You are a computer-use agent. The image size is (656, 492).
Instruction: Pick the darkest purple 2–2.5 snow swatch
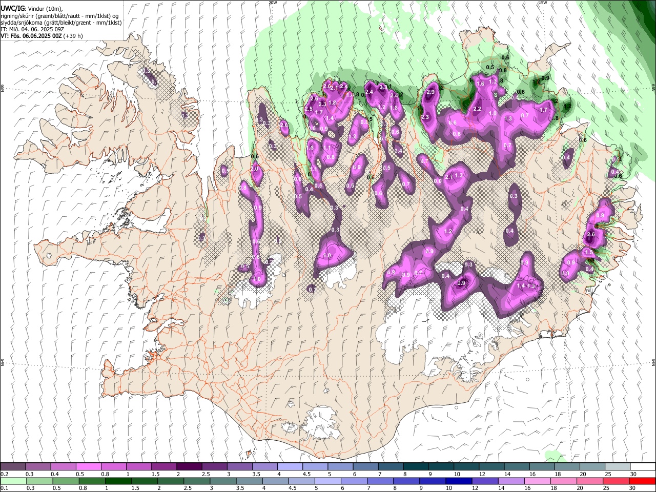[189, 466]
